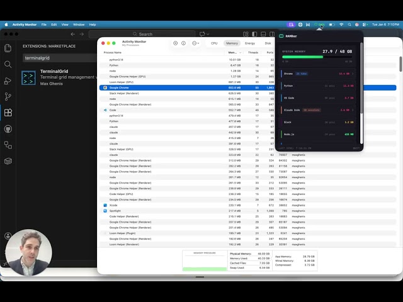
Task: Open GitHub view in activity bar
Action: [x=8, y=129]
